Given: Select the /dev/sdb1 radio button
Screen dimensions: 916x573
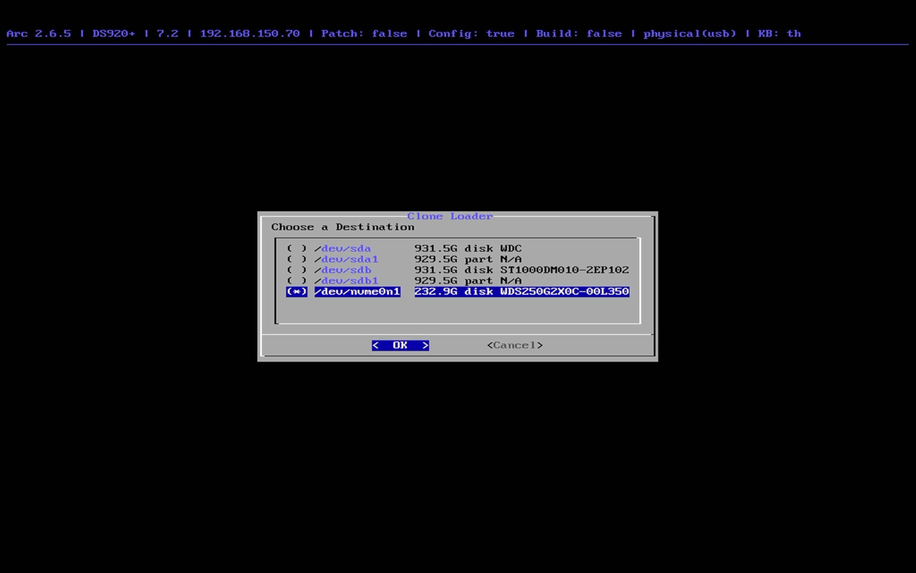Looking at the screenshot, I should tap(296, 281).
